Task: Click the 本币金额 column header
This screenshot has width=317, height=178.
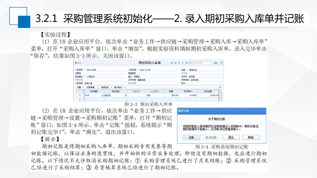Action: coord(208,92)
